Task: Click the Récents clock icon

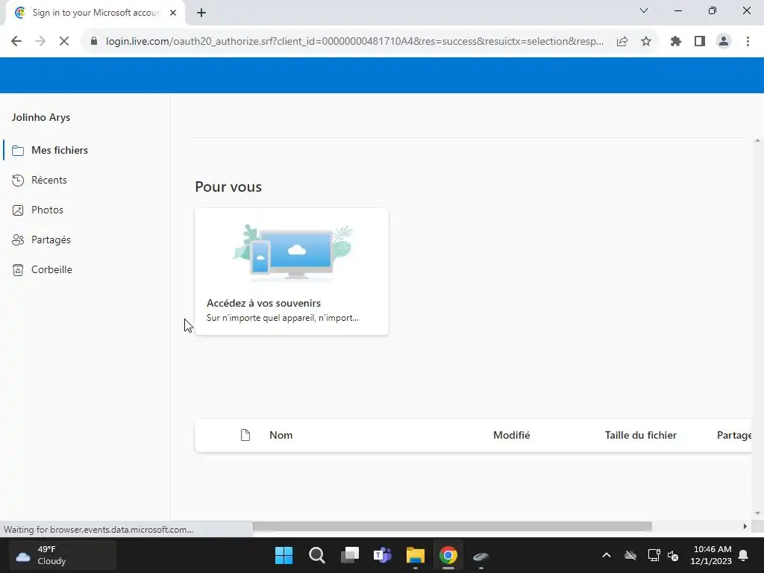Action: pos(18,181)
